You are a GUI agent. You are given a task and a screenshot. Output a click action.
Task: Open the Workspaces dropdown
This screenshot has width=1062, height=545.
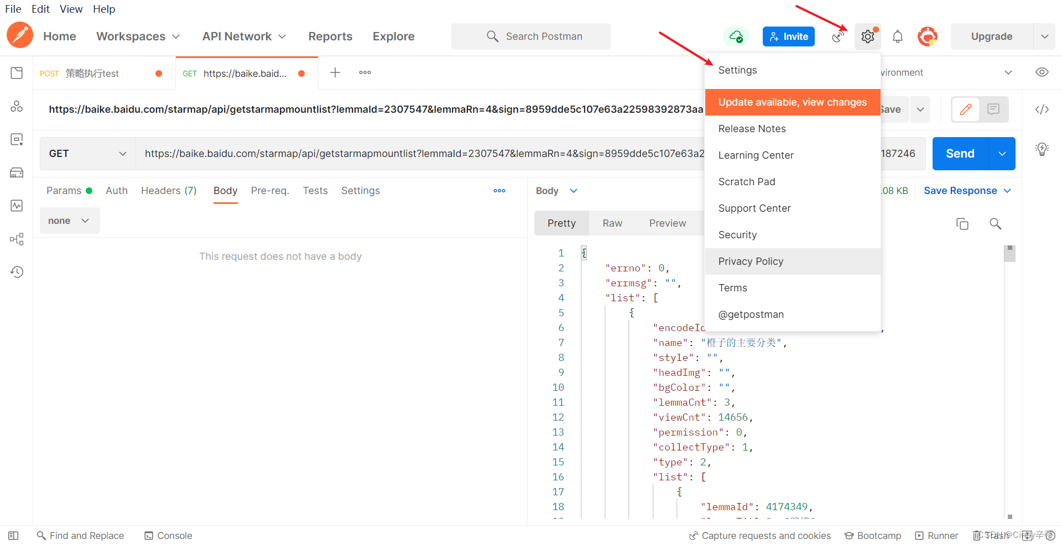(138, 36)
